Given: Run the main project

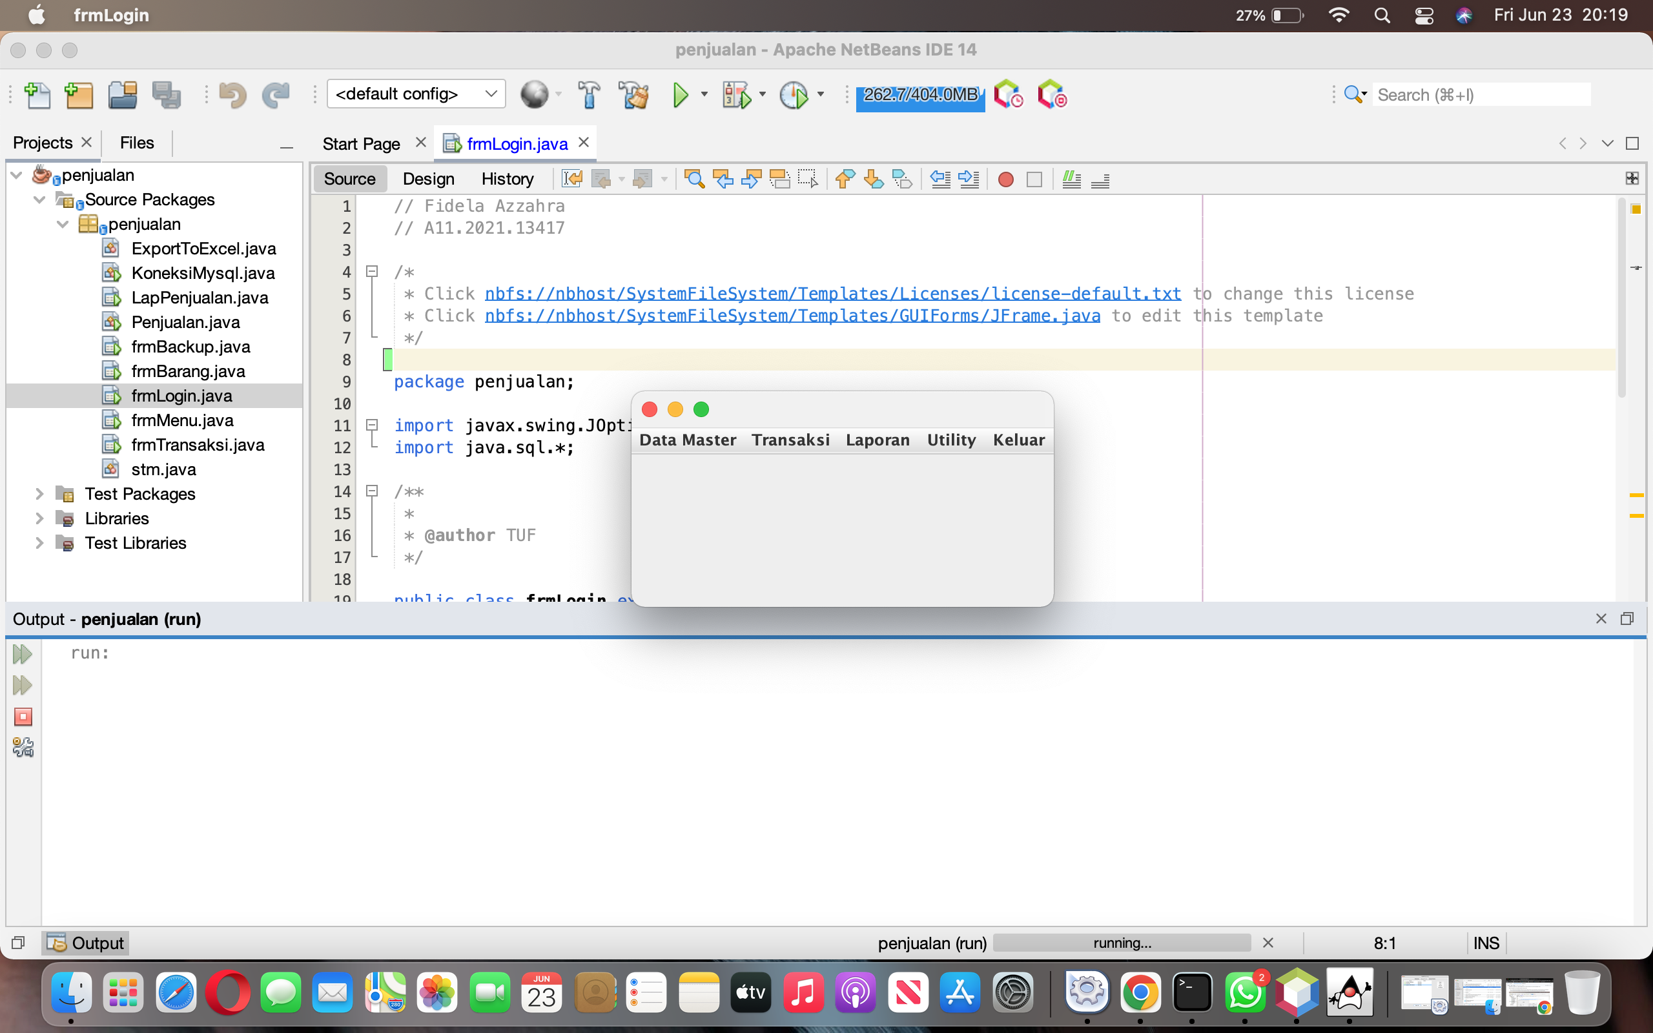Looking at the screenshot, I should point(680,95).
